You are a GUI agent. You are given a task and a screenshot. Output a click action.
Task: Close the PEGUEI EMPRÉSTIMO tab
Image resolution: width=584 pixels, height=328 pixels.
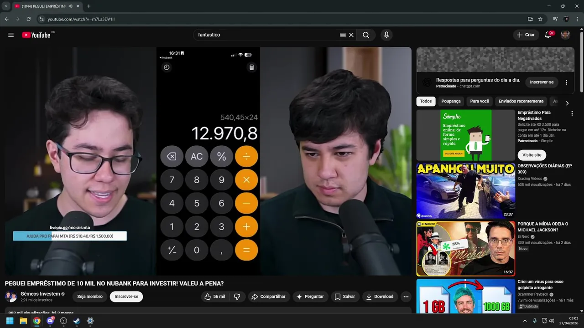point(78,6)
